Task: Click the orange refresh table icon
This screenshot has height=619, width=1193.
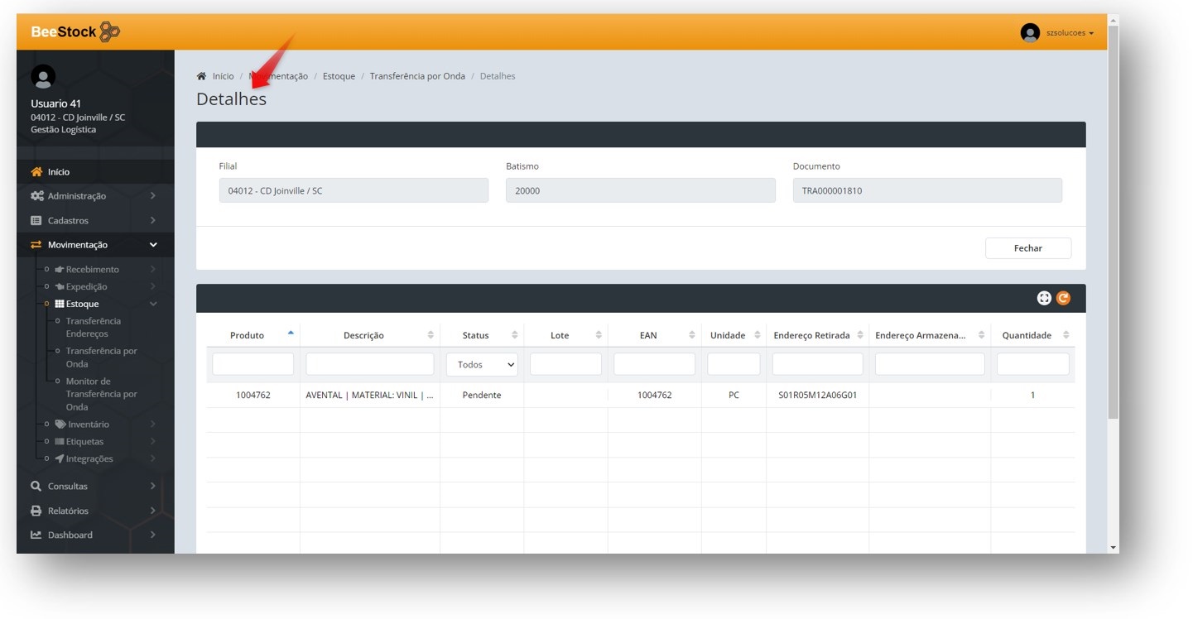Action: point(1063,298)
